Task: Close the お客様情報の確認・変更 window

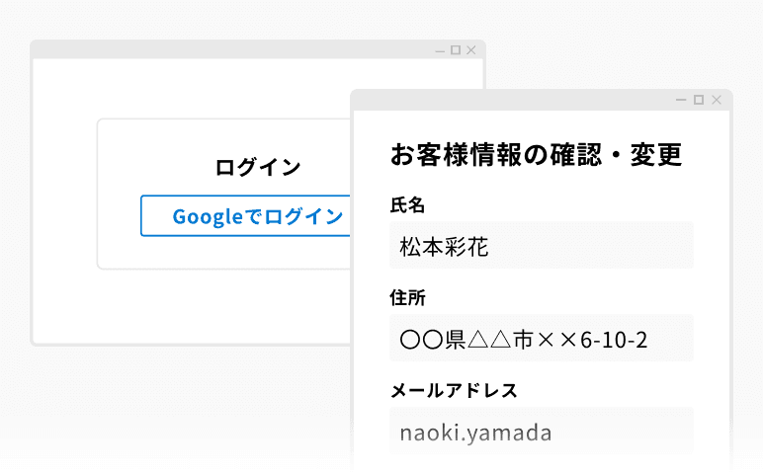Action: [x=716, y=100]
